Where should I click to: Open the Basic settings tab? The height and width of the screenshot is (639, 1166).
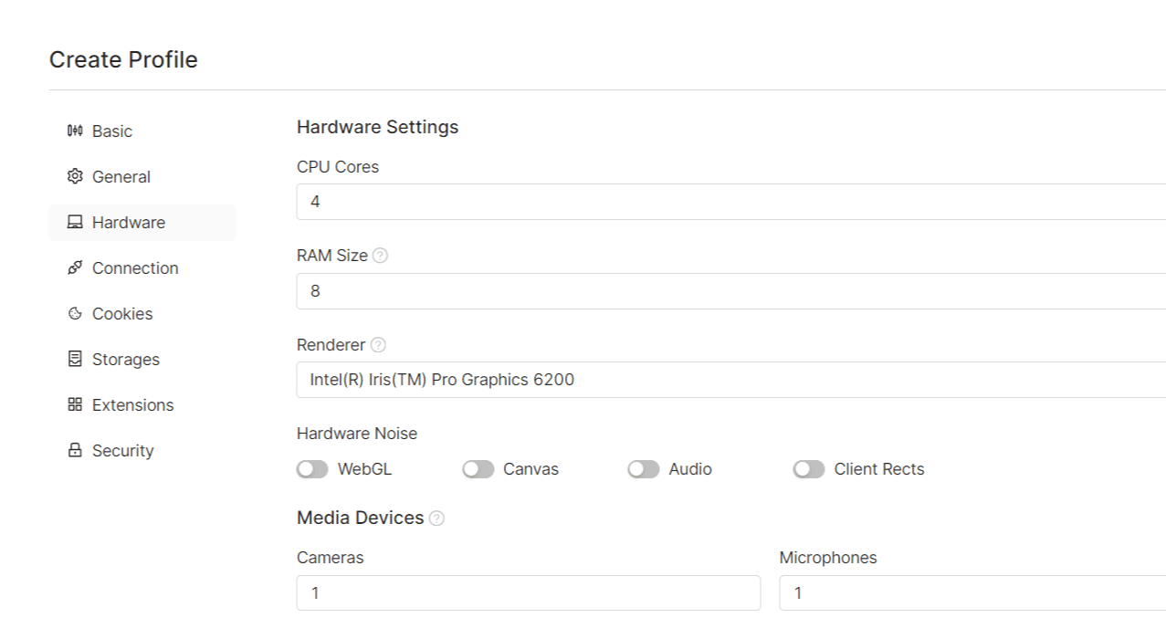point(142,131)
